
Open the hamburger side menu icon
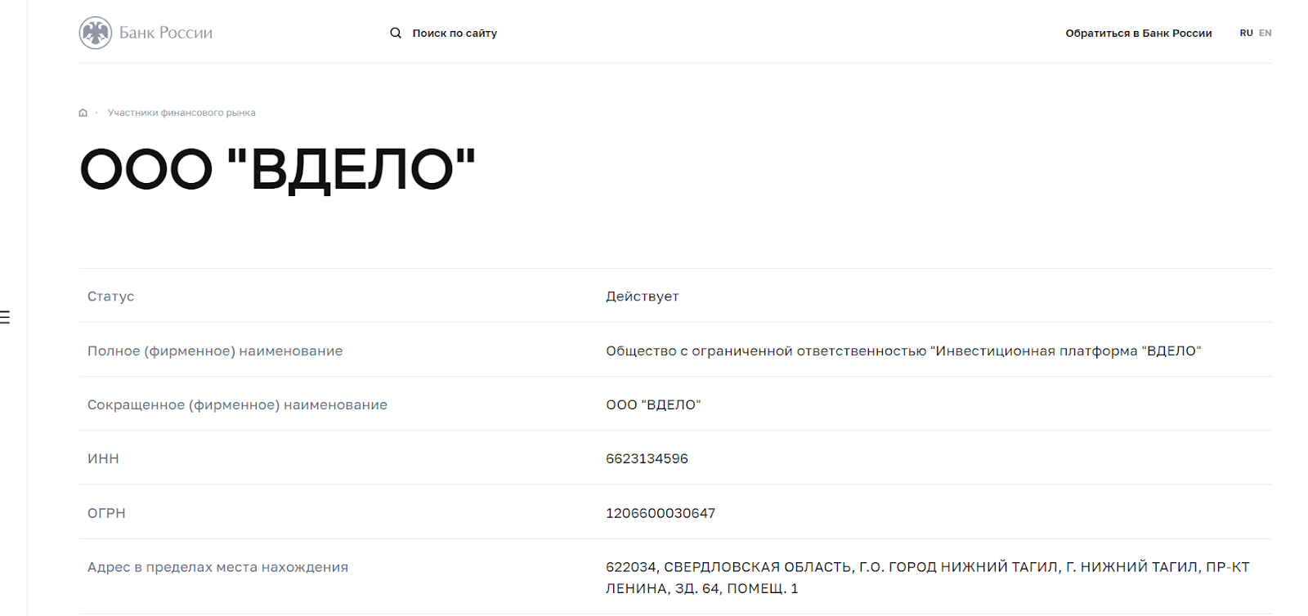pyautogui.click(x=5, y=317)
